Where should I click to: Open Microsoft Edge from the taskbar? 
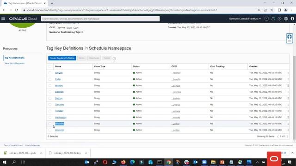click(x=132, y=162)
